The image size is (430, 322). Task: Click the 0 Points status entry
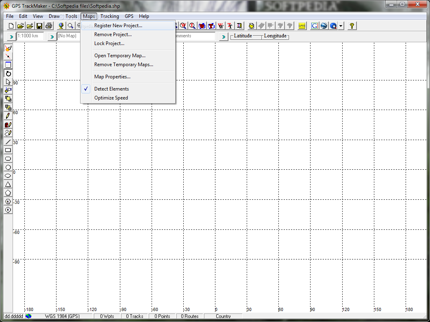pos(162,316)
